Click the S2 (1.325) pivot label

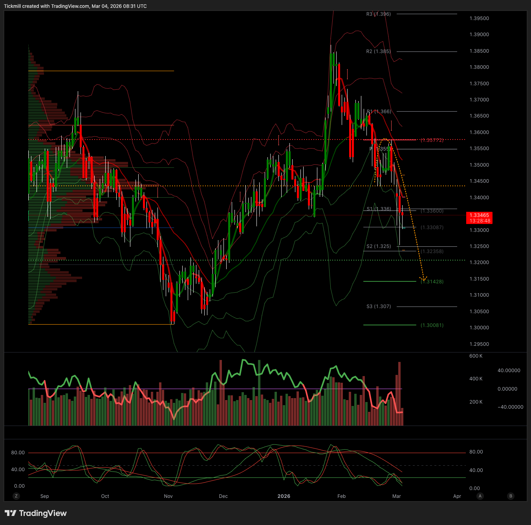click(x=379, y=246)
